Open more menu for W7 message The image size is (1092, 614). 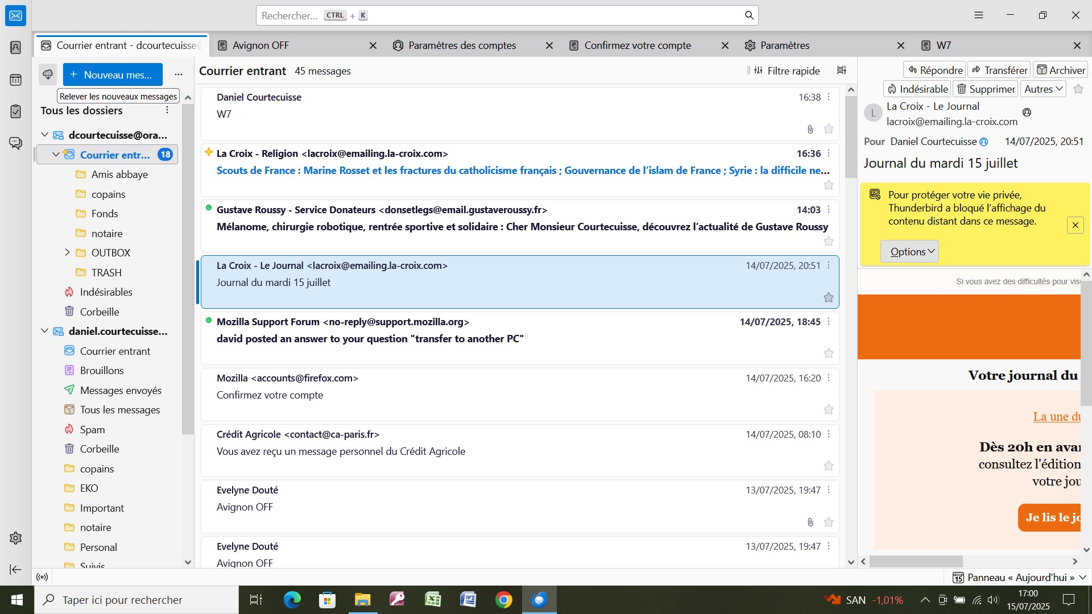click(829, 97)
